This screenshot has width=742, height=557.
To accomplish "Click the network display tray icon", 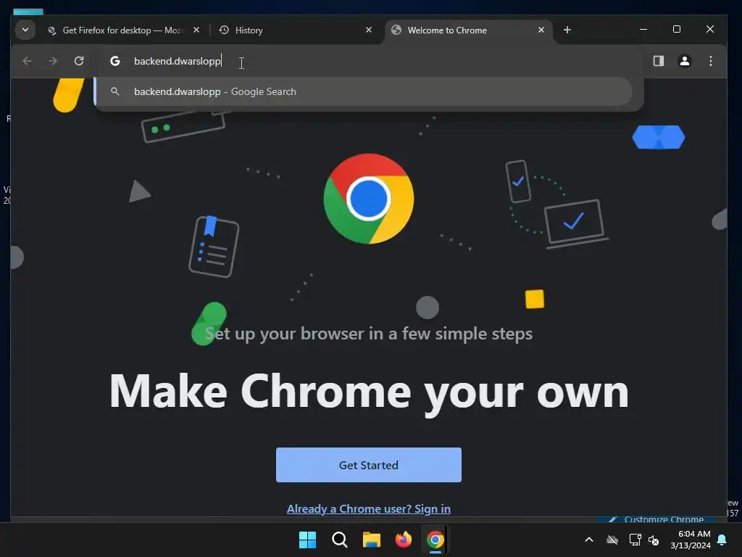I will [635, 540].
